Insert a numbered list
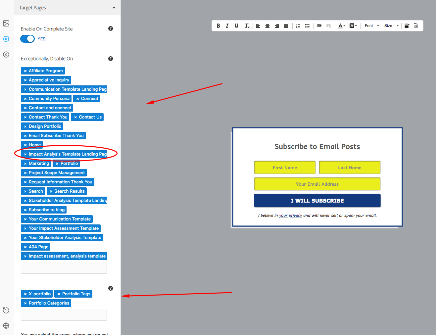Screen dimensions: 436x335 tap(298, 26)
